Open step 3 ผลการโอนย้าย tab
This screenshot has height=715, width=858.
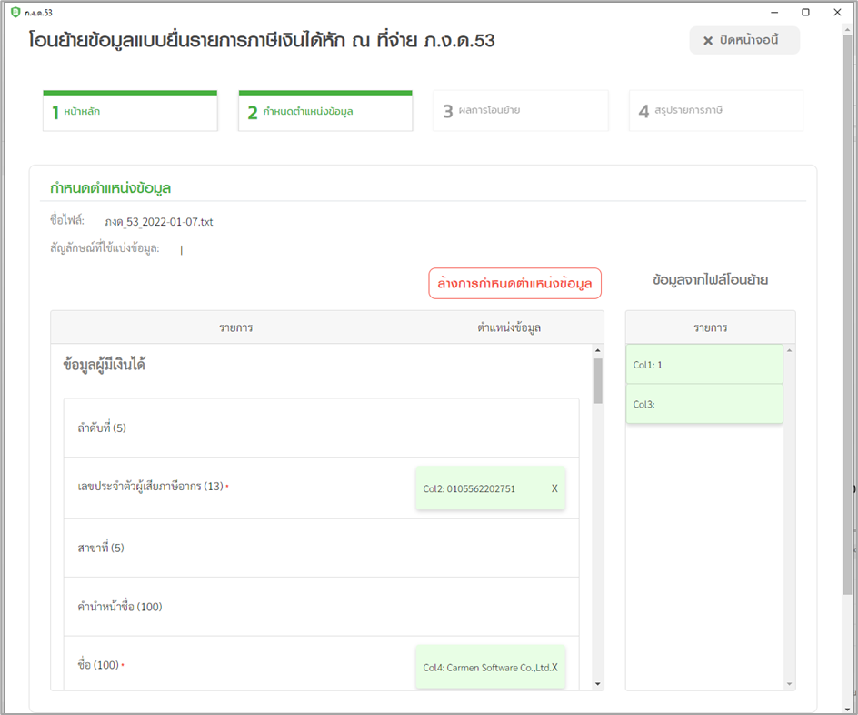[x=520, y=111]
